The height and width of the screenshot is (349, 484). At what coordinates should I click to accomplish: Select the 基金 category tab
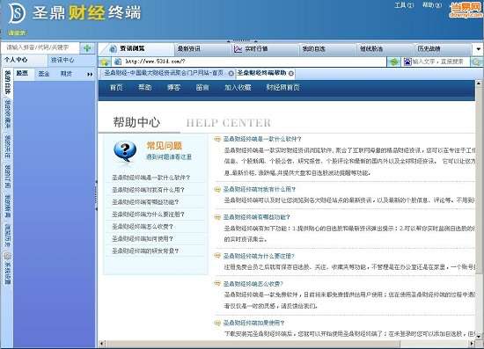tap(44, 74)
